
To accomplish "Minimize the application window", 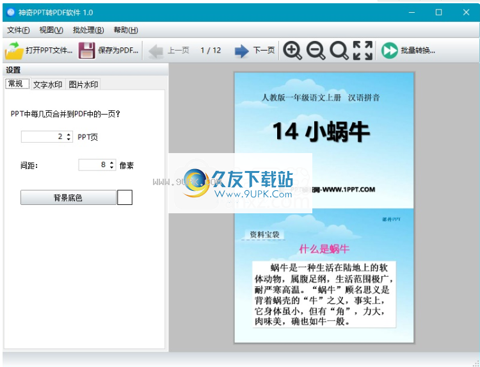I will click(412, 12).
